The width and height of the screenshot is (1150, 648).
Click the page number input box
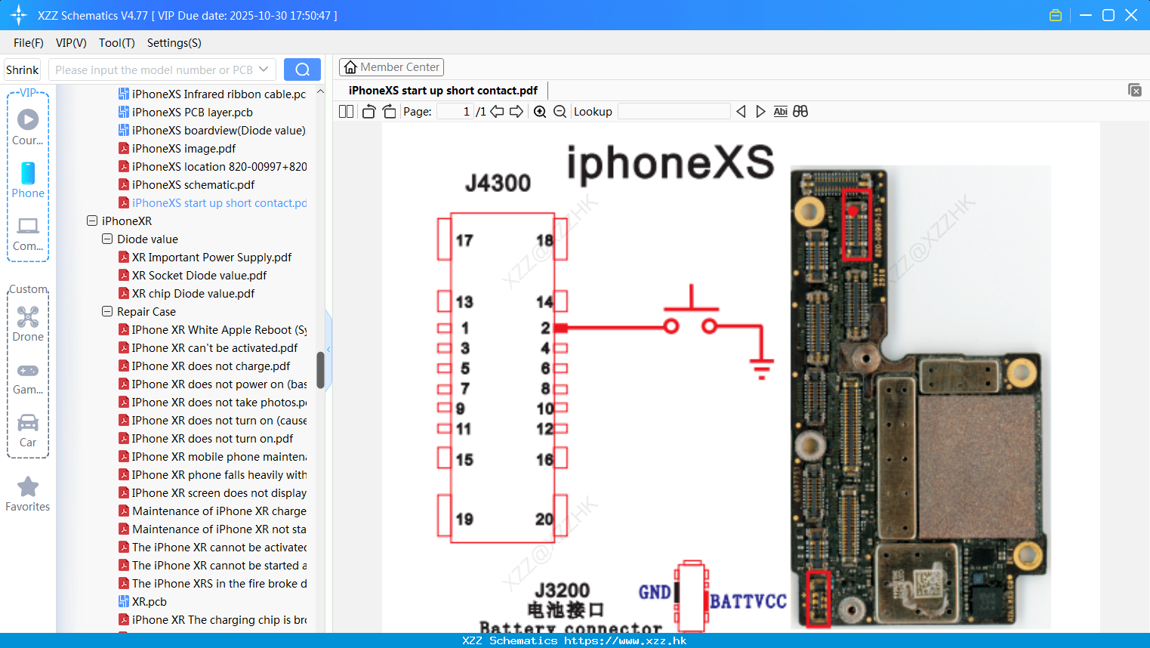click(455, 112)
